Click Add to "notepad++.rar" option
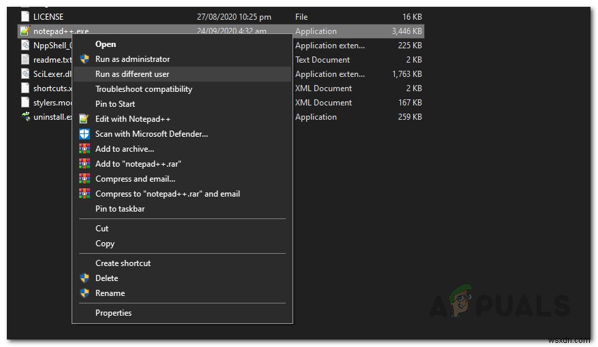 138,164
